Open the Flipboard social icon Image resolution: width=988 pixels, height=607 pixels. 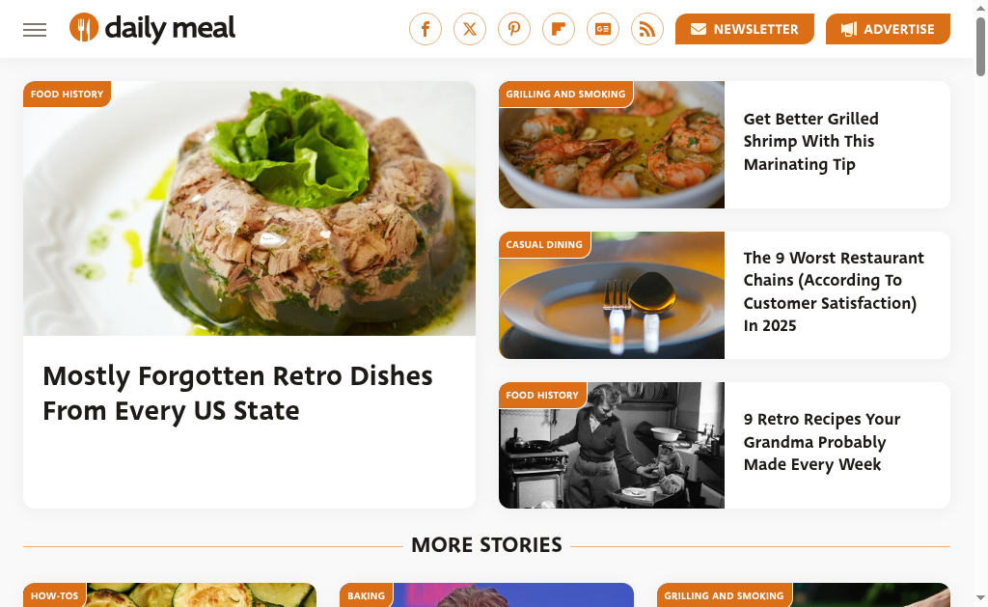coord(559,29)
